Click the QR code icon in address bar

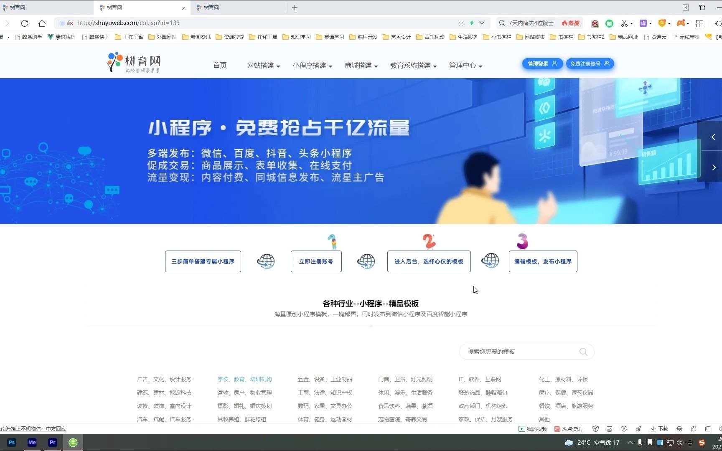point(461,23)
